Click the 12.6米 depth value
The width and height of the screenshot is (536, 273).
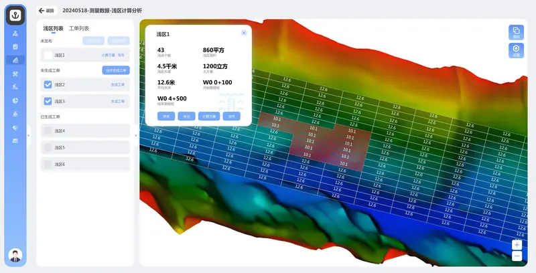(x=166, y=82)
